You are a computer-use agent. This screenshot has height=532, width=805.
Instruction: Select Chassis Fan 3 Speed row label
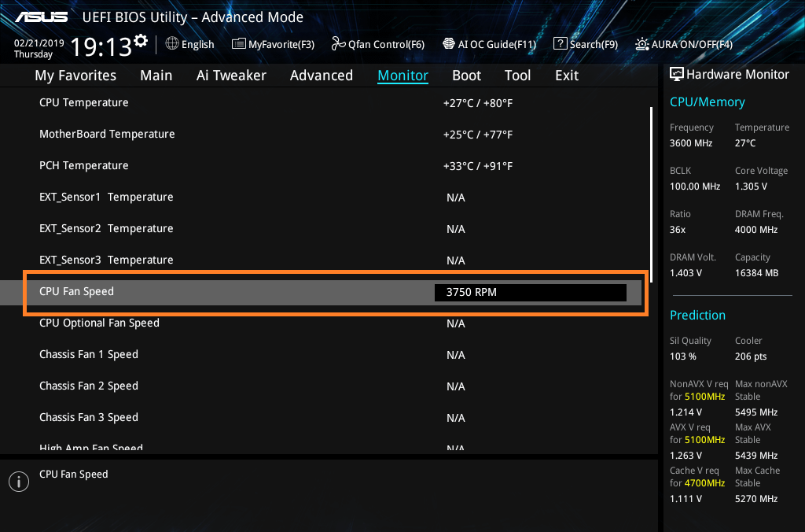[89, 417]
